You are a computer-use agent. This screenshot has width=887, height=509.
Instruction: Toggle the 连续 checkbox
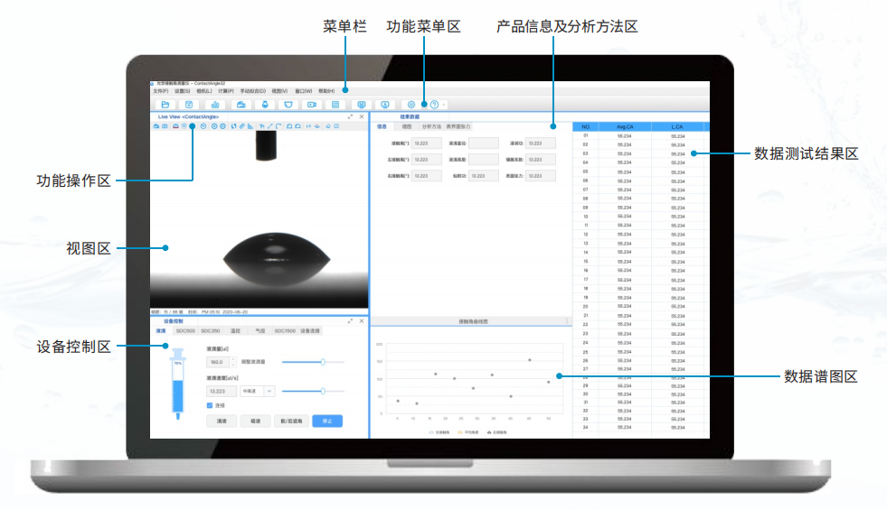click(x=211, y=405)
